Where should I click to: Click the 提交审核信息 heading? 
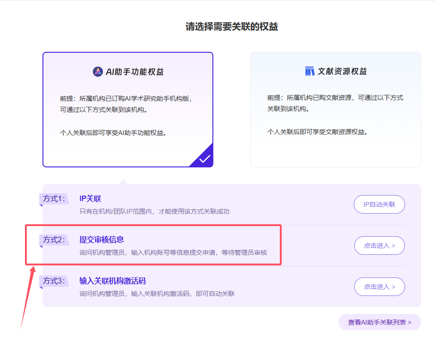coord(102,240)
